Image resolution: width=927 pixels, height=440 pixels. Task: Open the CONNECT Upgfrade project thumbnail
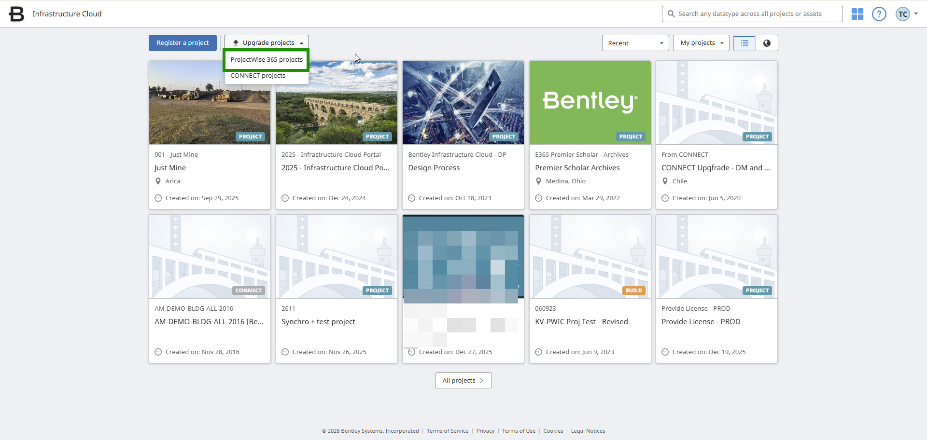[x=716, y=102]
